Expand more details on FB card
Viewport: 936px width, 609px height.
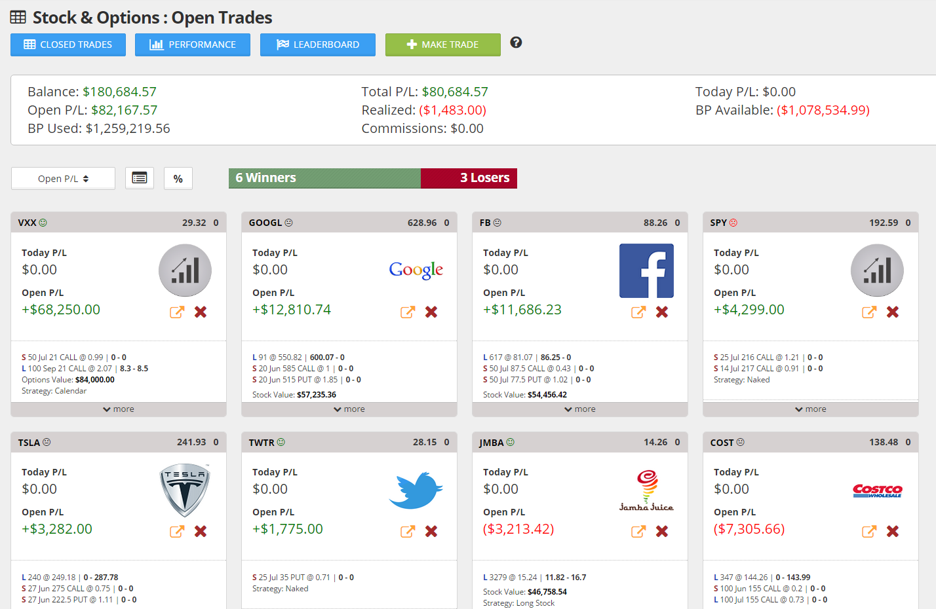pos(580,409)
